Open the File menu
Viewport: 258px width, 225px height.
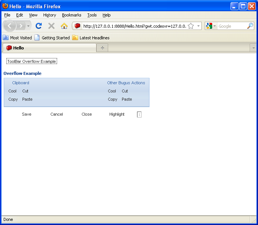pyautogui.click(x=7, y=15)
